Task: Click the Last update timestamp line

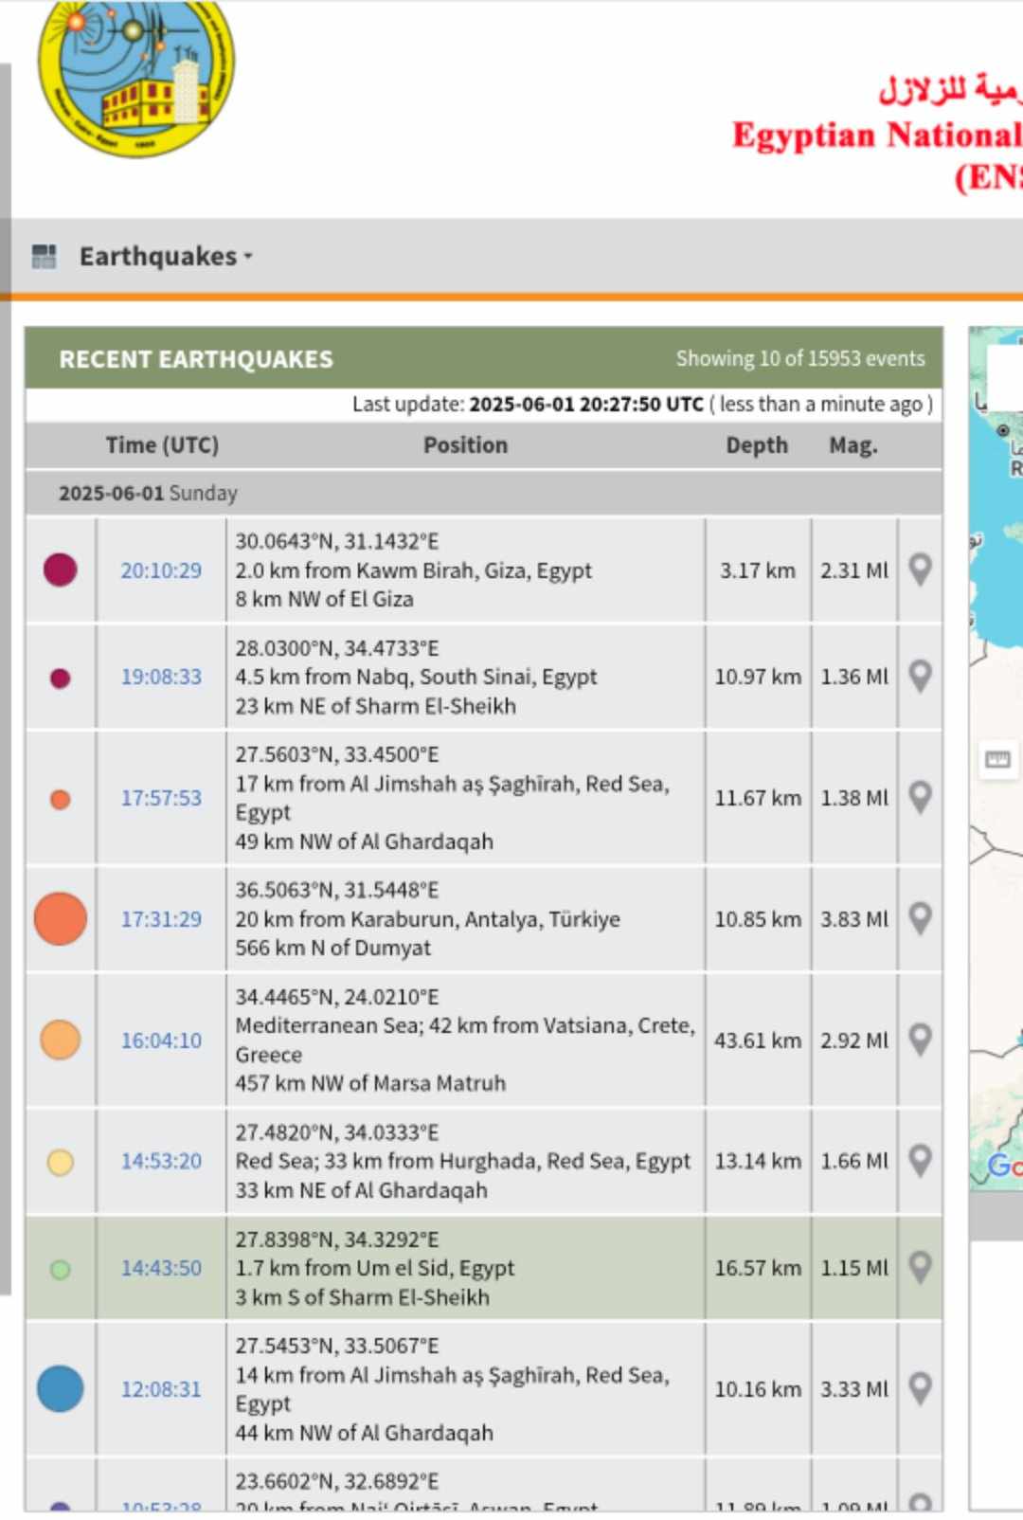Action: click(642, 404)
